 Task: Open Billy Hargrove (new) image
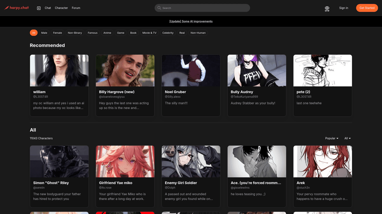125,70
